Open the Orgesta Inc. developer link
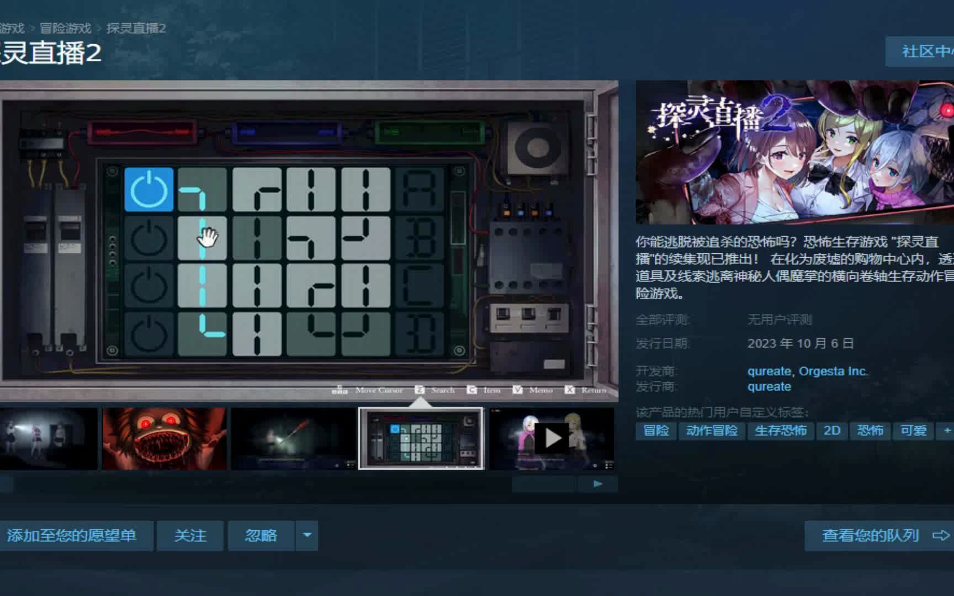 tap(834, 371)
